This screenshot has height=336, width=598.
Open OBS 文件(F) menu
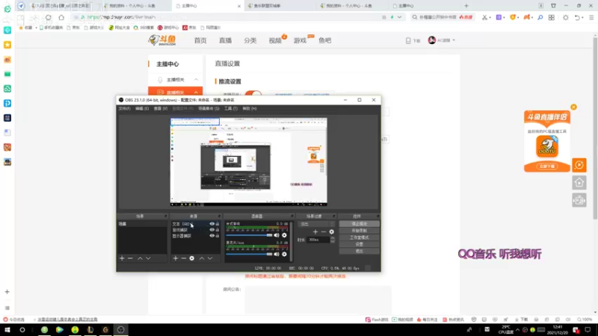coord(124,108)
